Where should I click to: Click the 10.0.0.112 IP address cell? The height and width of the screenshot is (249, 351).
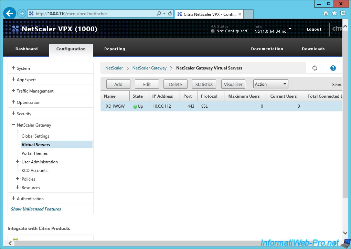(x=162, y=106)
